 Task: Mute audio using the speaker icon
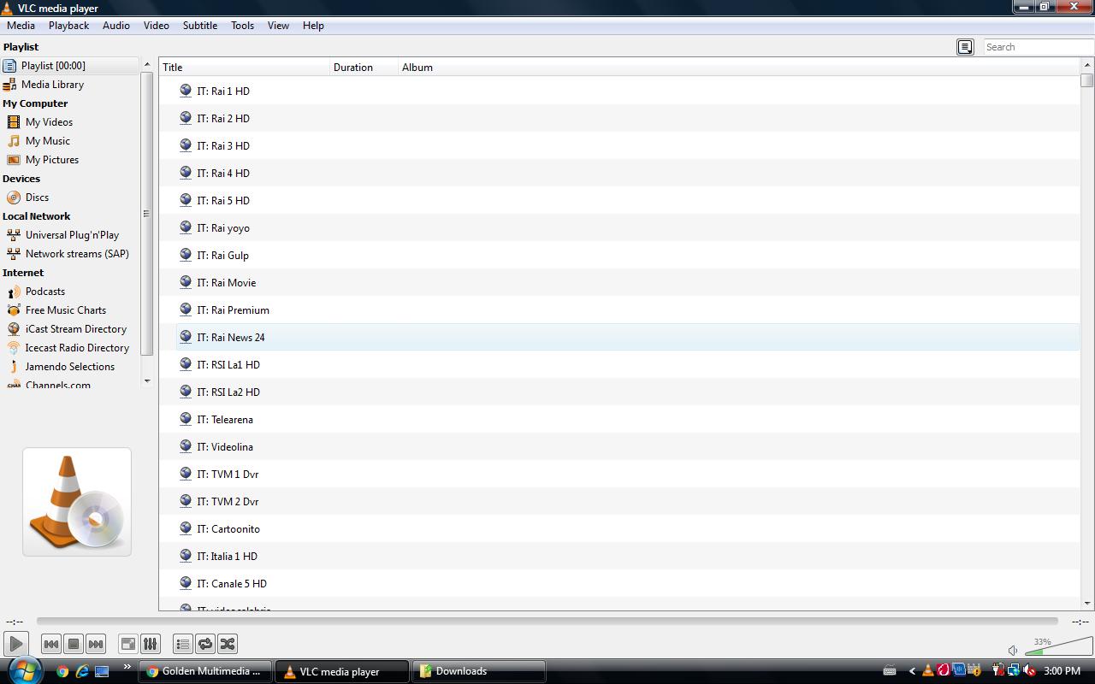tap(1013, 651)
